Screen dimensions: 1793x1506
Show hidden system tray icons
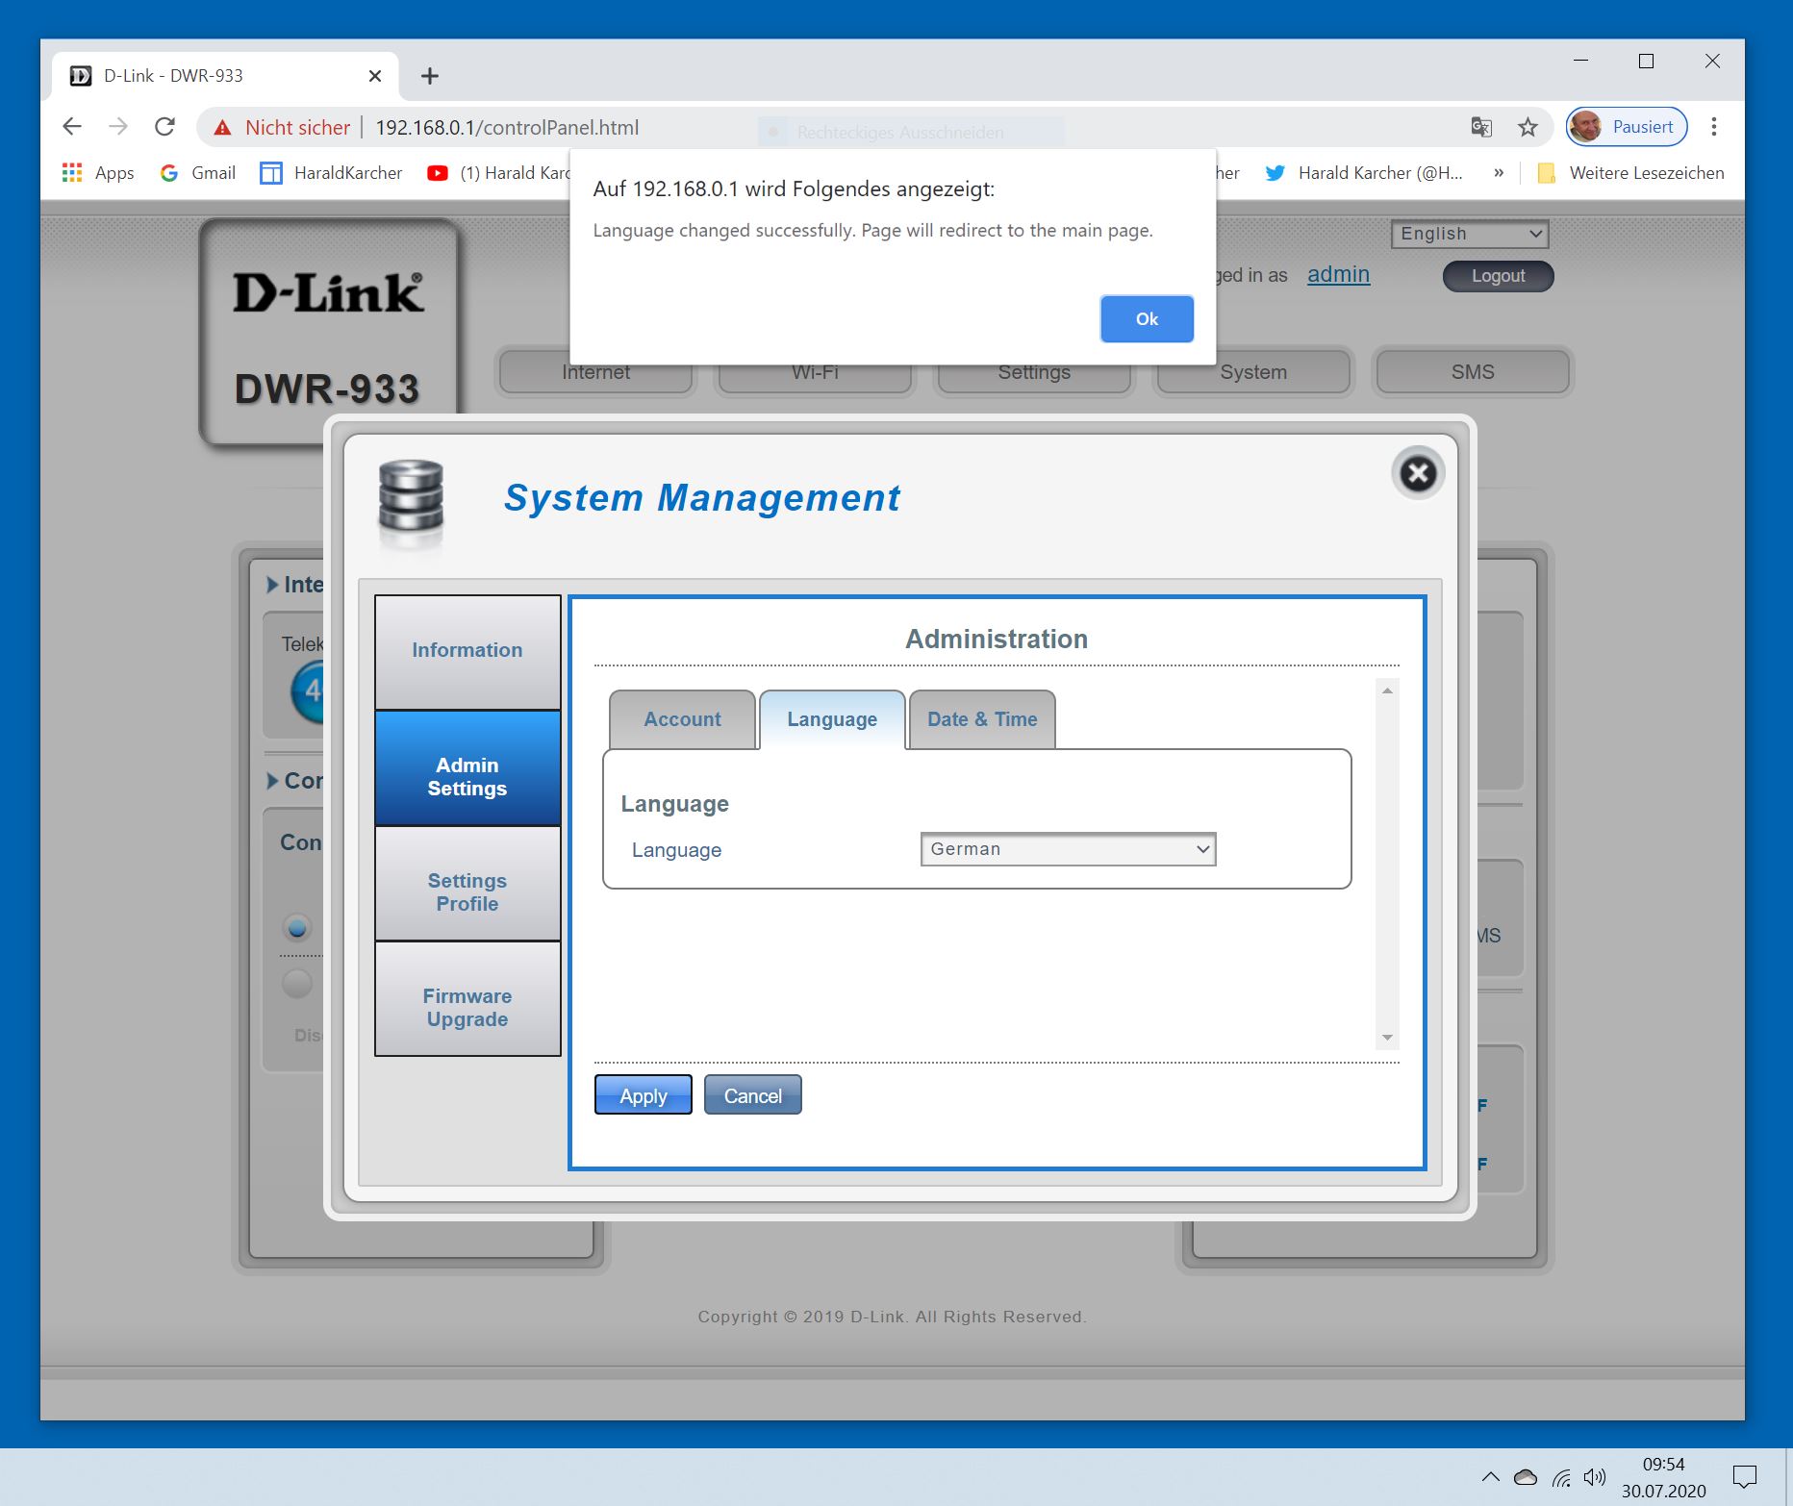[x=1491, y=1477]
